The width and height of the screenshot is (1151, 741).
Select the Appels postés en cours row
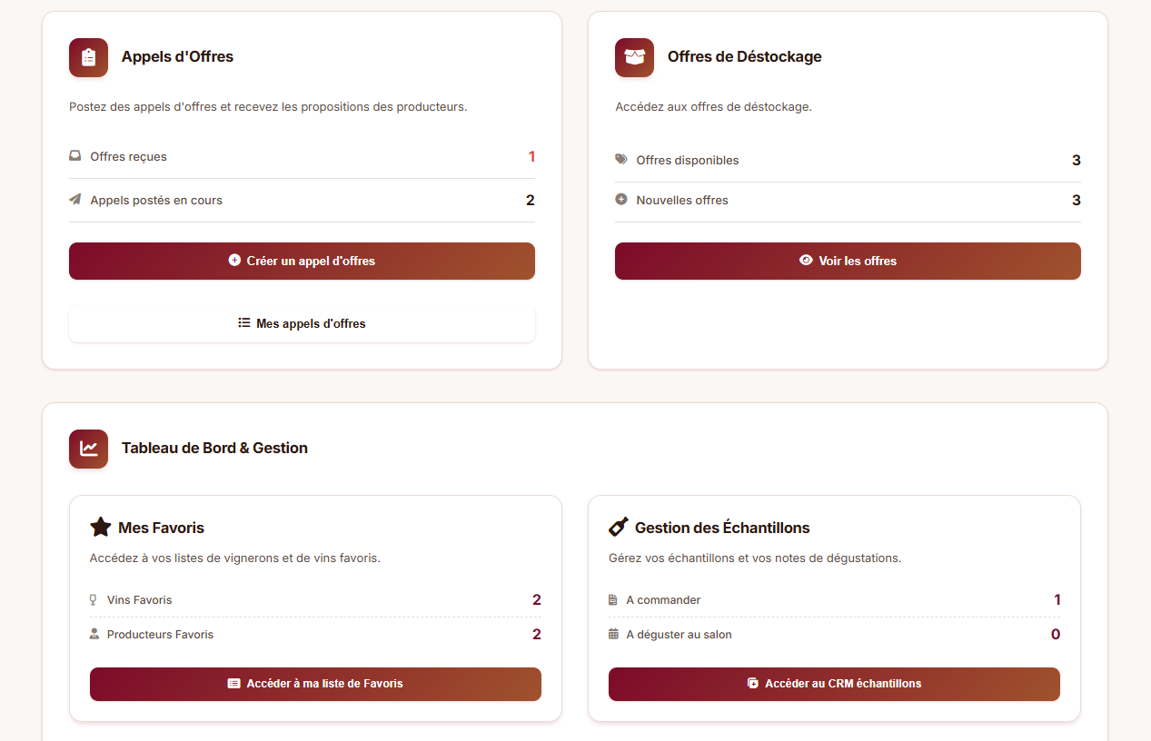[302, 200]
